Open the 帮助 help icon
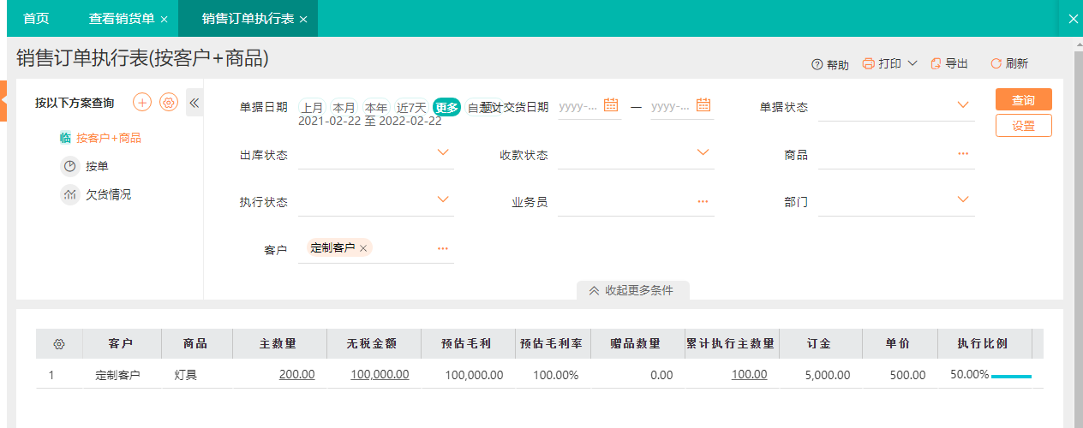This screenshot has width=1083, height=428. 817,64
